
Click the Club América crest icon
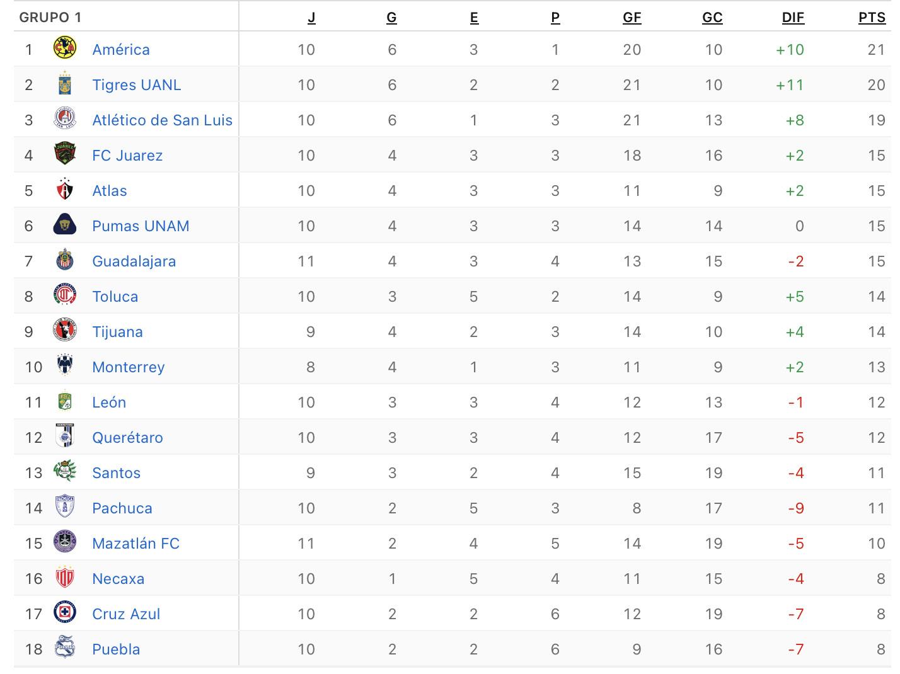(x=65, y=49)
